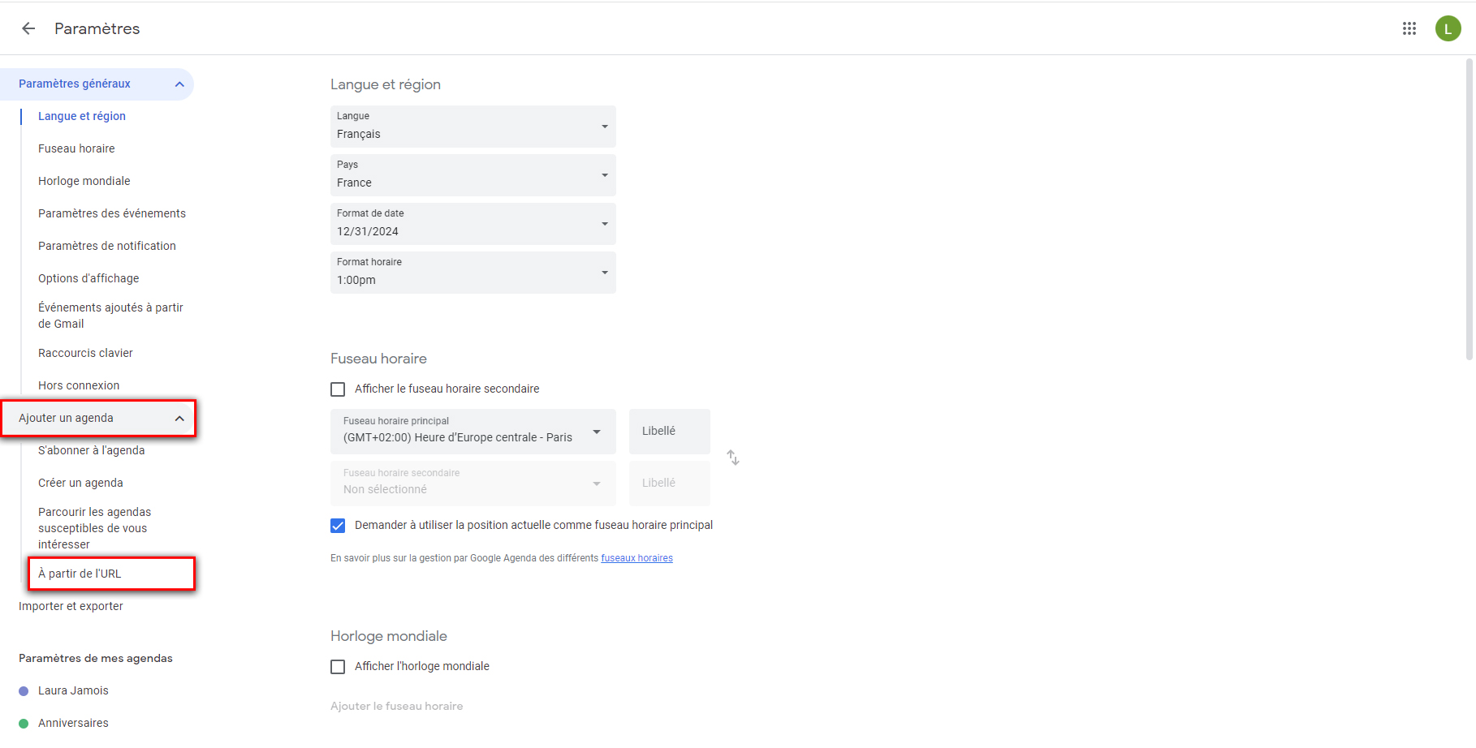This screenshot has width=1476, height=748.
Task: Open the Langue dropdown
Action: (x=473, y=127)
